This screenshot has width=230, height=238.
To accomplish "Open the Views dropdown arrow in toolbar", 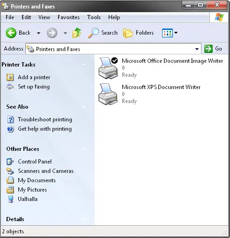I will [x=176, y=33].
